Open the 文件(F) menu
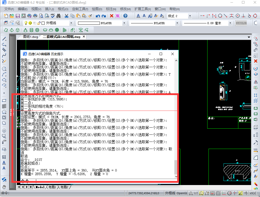The height and width of the screenshot is (197, 260). click(9, 9)
